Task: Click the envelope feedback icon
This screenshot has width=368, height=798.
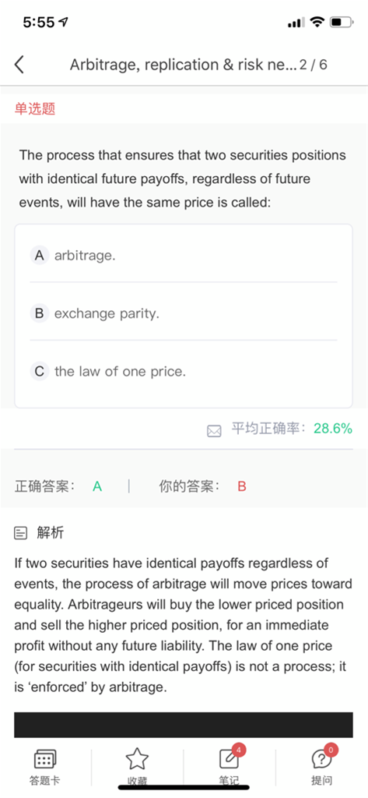Action: (215, 431)
